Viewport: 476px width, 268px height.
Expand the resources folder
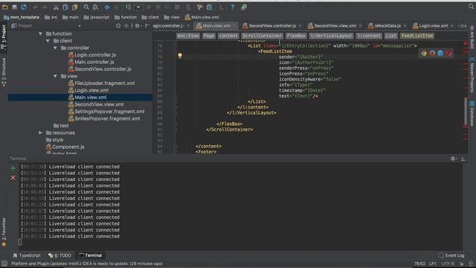(x=40, y=133)
